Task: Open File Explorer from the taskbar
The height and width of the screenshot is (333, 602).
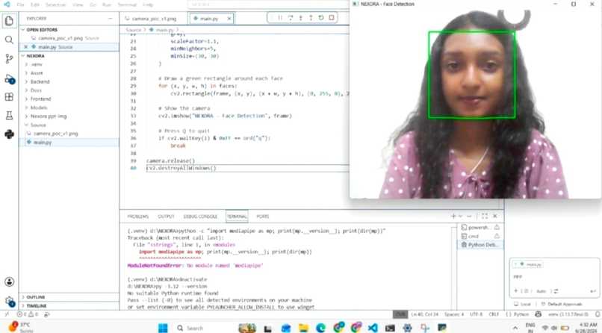Action: click(303, 328)
